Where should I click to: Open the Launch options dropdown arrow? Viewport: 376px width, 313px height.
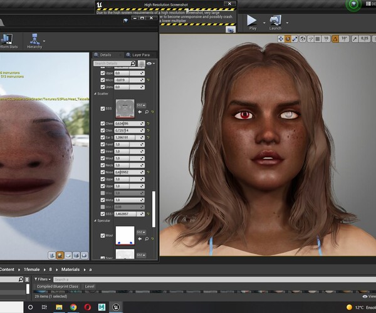287,23
